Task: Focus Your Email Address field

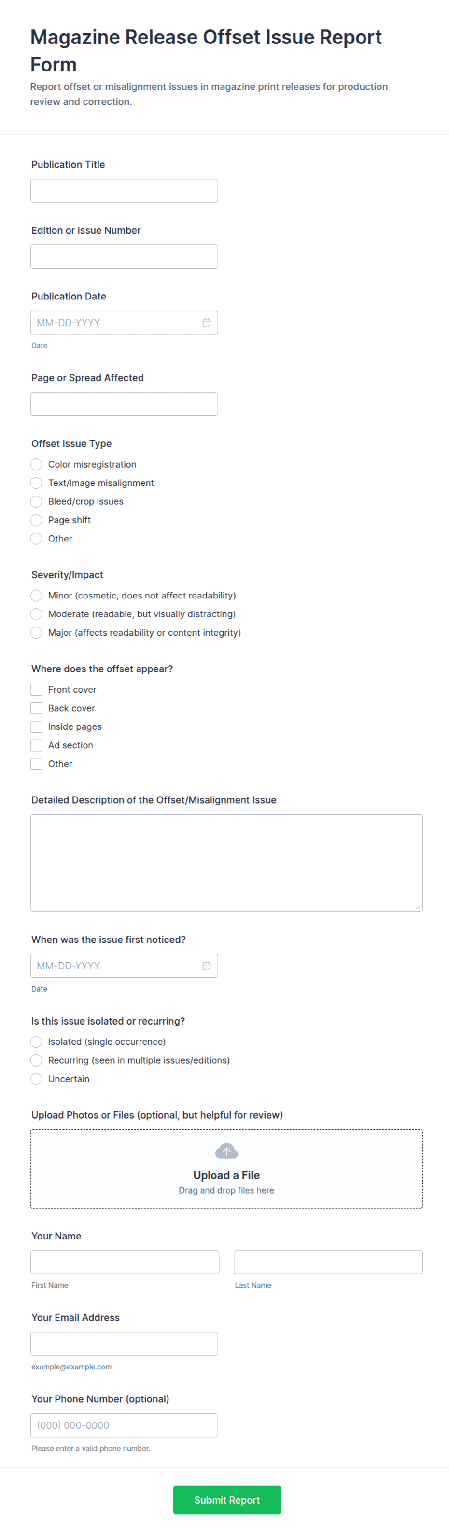Action: click(x=124, y=1343)
